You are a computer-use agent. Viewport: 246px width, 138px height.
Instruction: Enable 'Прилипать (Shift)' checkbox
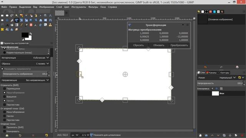pyautogui.click(x=5, y=127)
